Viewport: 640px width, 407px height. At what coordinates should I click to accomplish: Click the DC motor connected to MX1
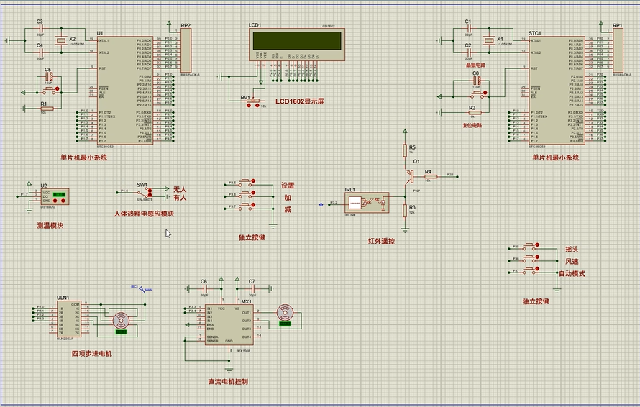click(286, 313)
